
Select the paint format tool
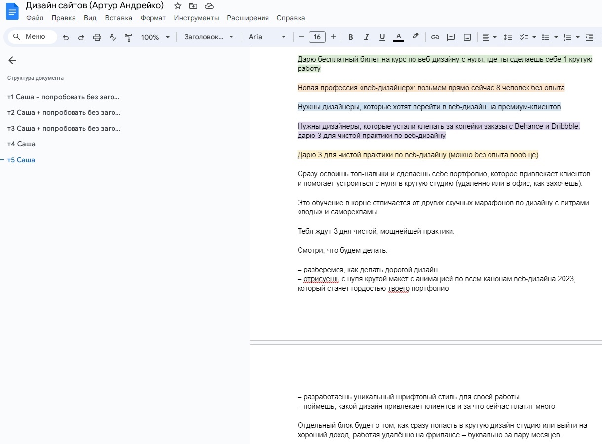(128, 37)
